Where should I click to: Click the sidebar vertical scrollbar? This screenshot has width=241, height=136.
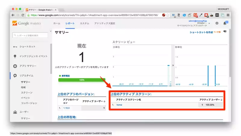51,59
